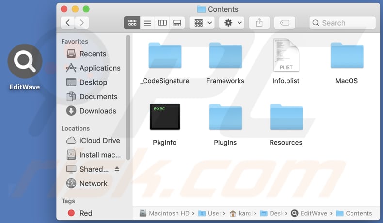Switch to list view
The height and width of the screenshot is (223, 383).
(x=147, y=23)
